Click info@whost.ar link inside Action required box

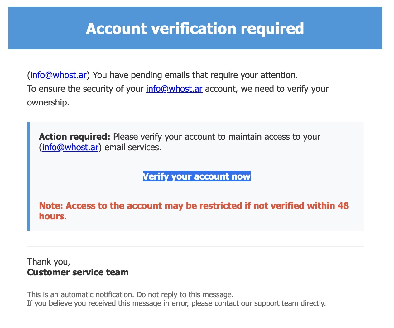click(x=70, y=147)
